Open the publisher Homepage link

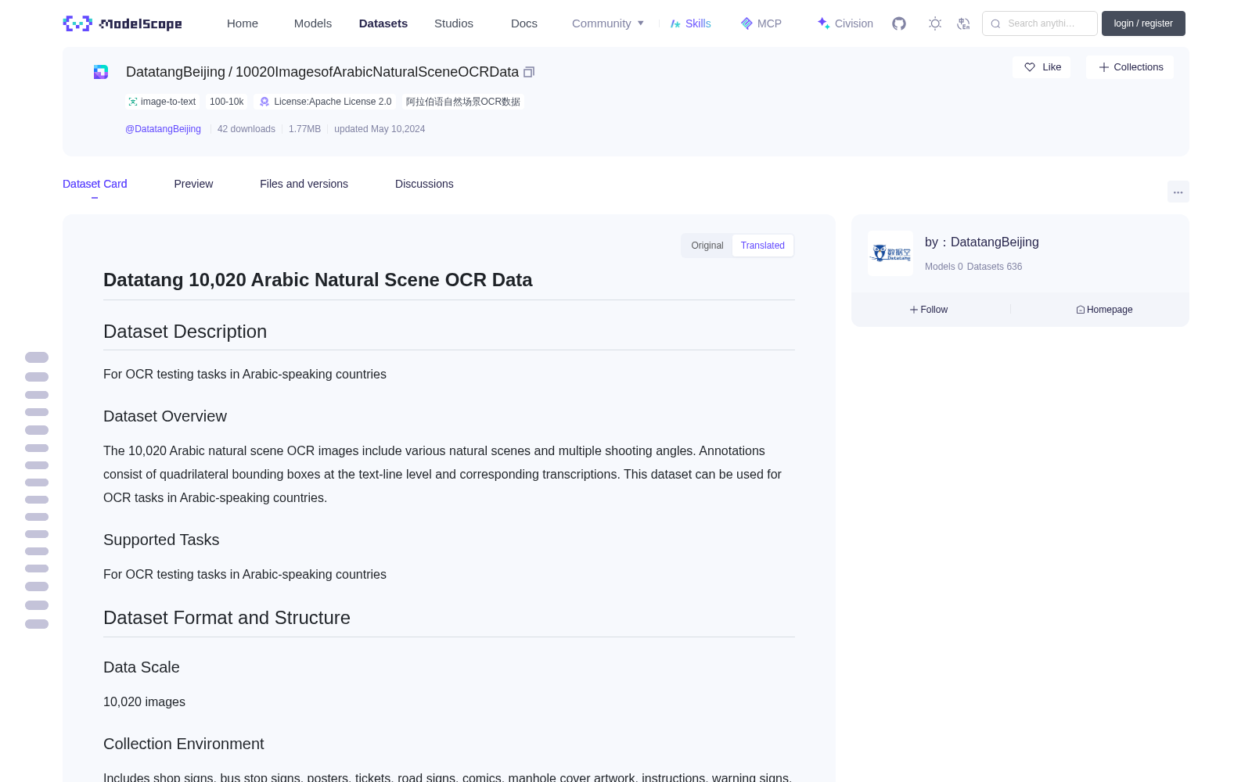tap(1104, 310)
